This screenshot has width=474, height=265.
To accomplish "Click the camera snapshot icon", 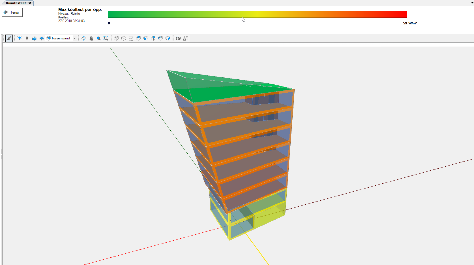I will coord(178,38).
